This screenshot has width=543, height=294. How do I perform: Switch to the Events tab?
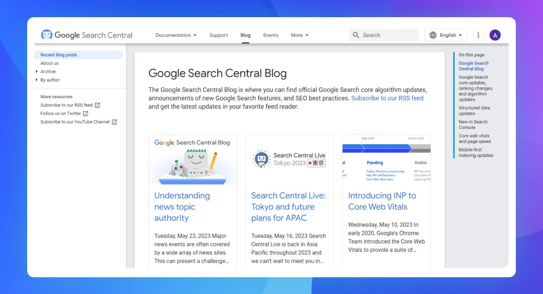[x=271, y=35]
